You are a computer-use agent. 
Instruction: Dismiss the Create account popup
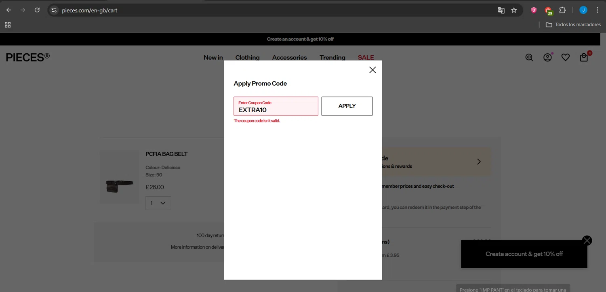coord(587,241)
